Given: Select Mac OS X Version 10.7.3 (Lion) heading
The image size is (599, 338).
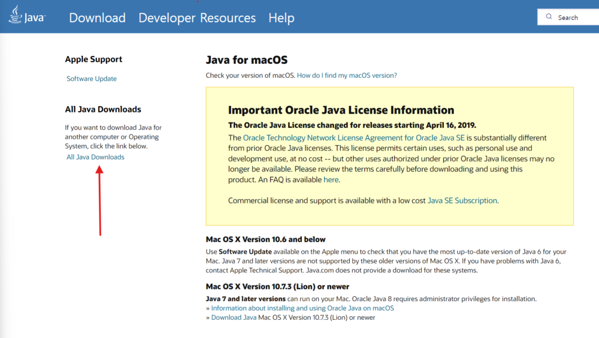Looking at the screenshot, I should point(277,286).
